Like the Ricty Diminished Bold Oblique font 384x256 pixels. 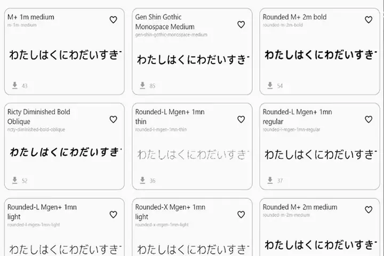coord(113,119)
